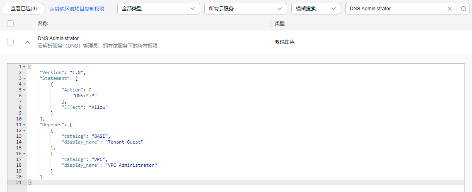Screen dimensions: 472x192
Task: Fold the statement object at line 4
Action: pyautogui.click(x=24, y=84)
